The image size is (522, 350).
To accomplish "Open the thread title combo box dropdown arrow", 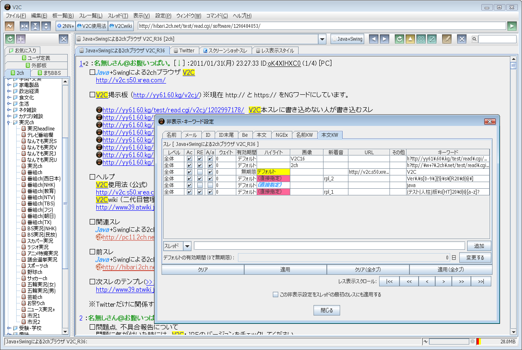I will click(x=322, y=39).
